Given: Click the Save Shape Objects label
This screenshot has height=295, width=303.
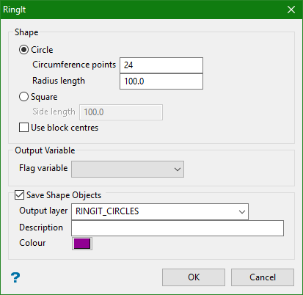Looking at the screenshot, I should [x=64, y=195].
